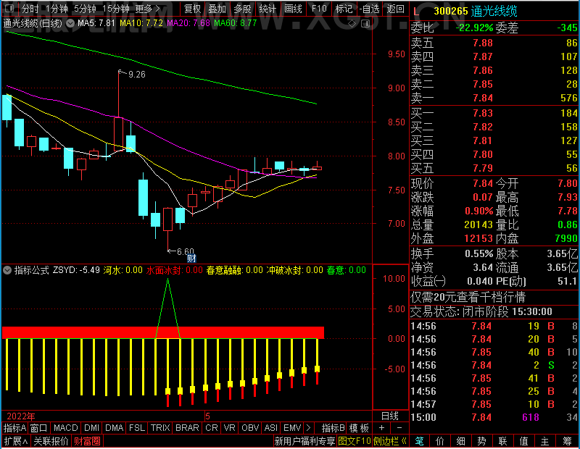Image resolution: width=580 pixels, height=449 pixels.
Task: Select the 联 tab in right panel
Action: [x=502, y=441]
